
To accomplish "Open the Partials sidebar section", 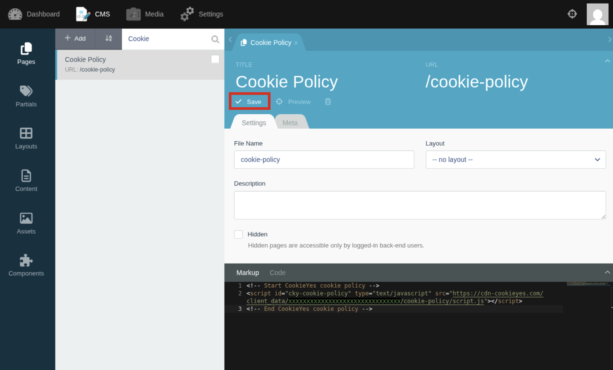I will pos(26,96).
